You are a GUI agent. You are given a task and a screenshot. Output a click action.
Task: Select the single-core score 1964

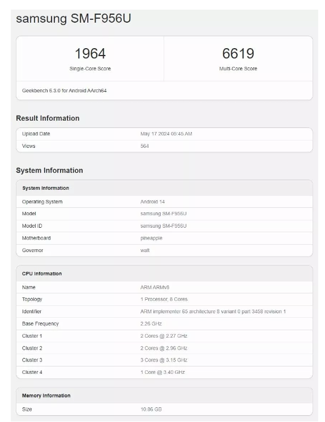(90, 53)
